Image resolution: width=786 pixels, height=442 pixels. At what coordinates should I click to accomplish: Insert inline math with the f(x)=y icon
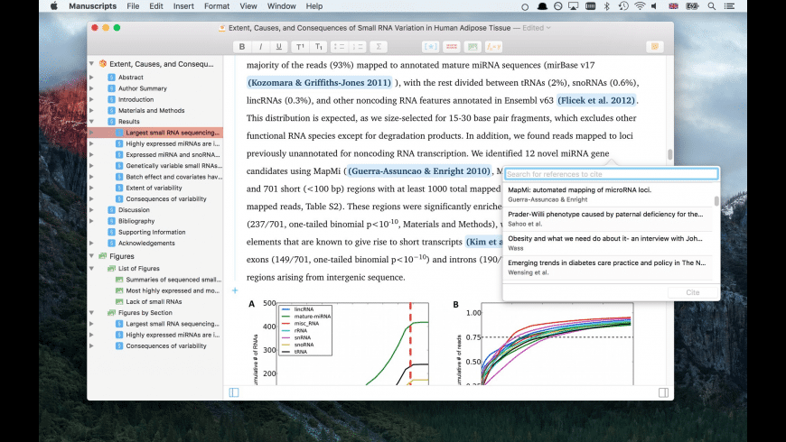pos(493,47)
